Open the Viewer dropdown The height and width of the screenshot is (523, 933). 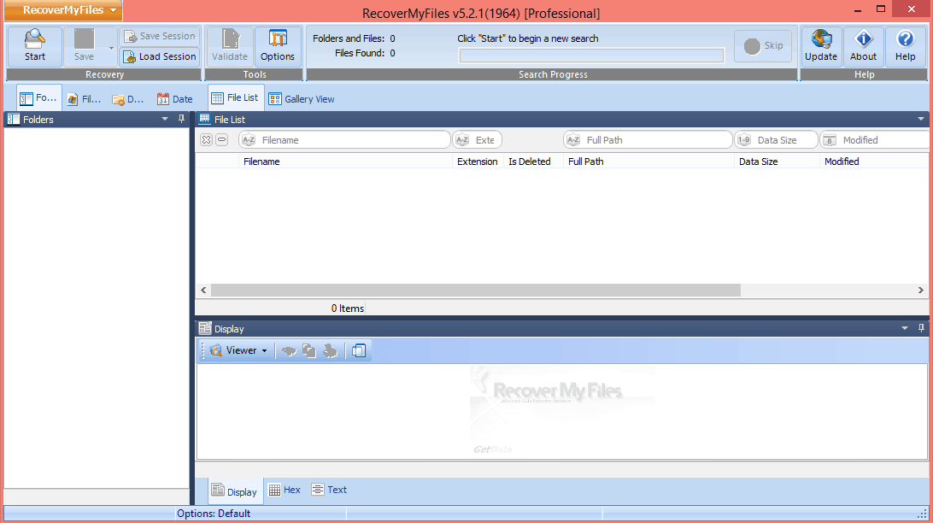(238, 350)
